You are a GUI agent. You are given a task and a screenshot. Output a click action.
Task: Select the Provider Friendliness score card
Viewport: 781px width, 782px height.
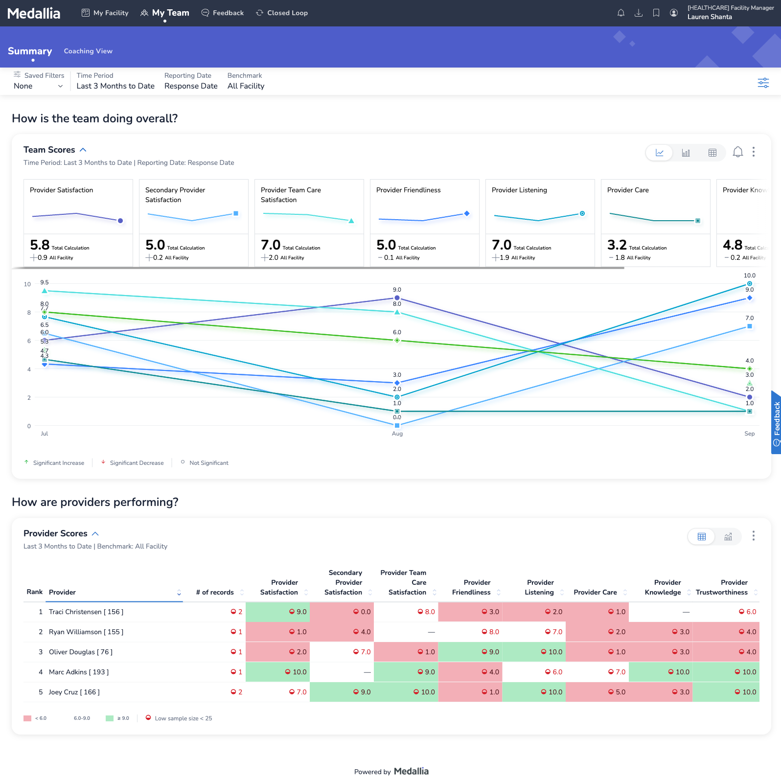[424, 223]
